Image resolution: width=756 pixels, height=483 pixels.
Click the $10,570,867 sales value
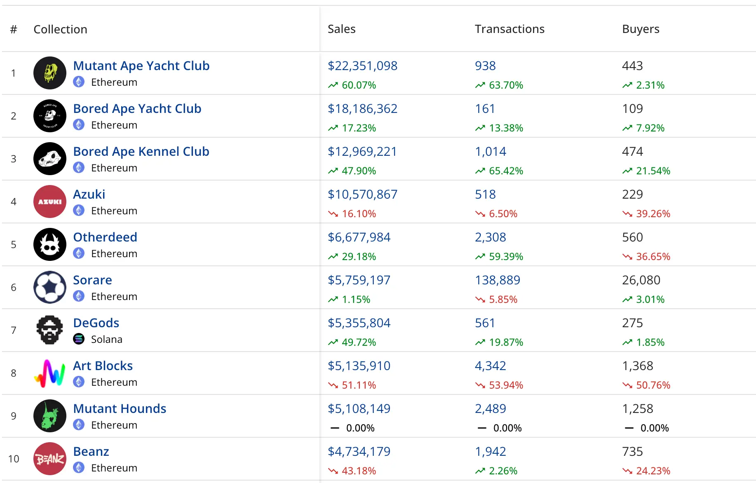coord(362,195)
